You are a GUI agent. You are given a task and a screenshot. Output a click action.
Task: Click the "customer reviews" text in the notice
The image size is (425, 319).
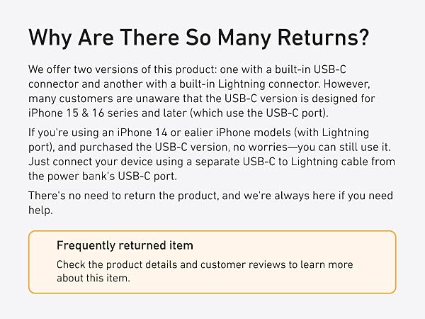pos(238,264)
